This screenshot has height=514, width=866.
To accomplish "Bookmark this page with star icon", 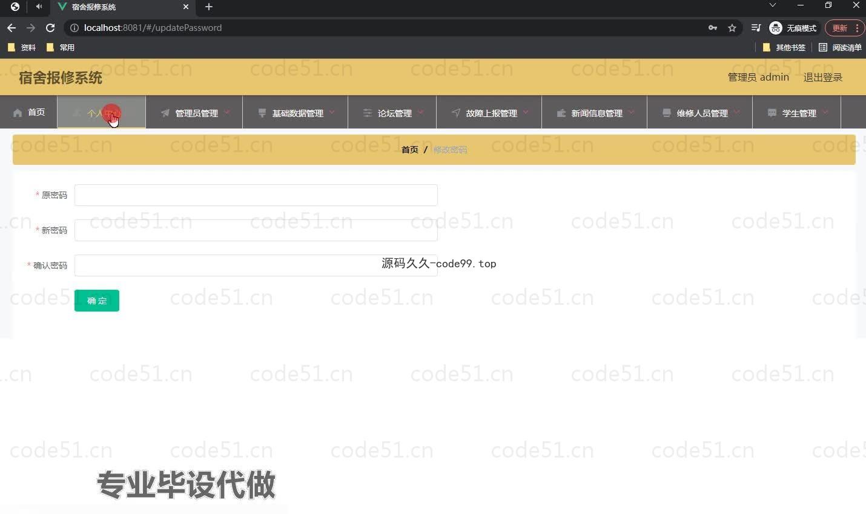I will coord(732,28).
